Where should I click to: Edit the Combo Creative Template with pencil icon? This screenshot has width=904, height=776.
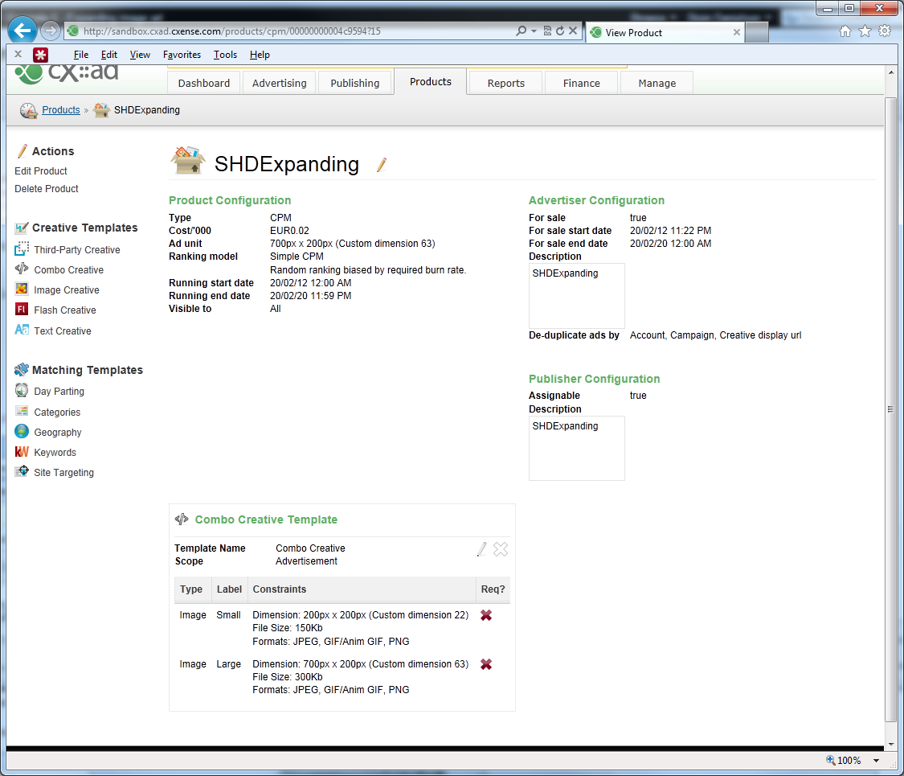(x=481, y=549)
